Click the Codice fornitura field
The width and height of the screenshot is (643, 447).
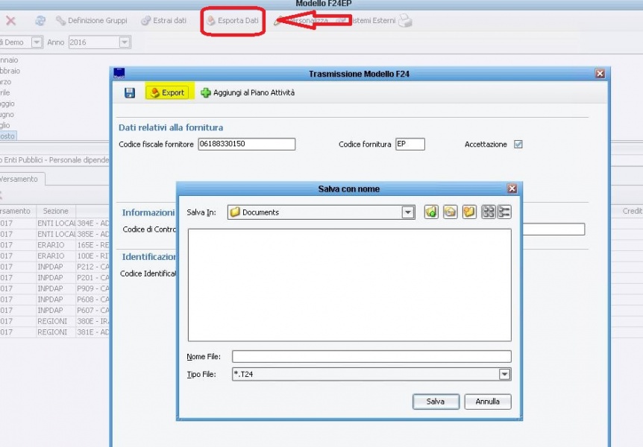(410, 144)
